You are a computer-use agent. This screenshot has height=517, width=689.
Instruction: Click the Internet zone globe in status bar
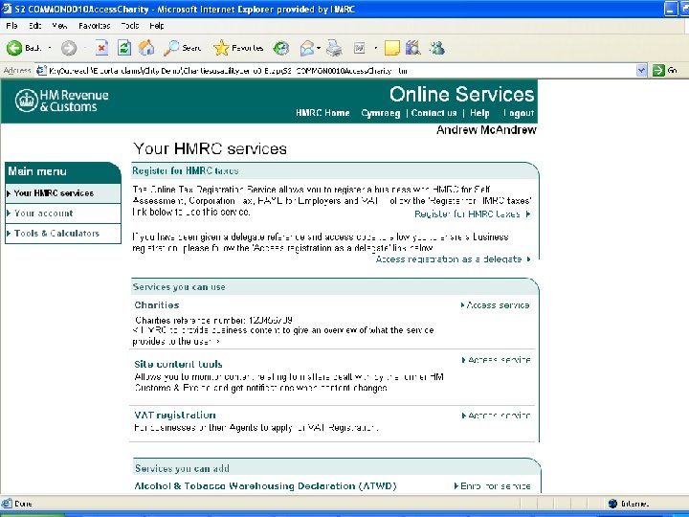pyautogui.click(x=613, y=504)
